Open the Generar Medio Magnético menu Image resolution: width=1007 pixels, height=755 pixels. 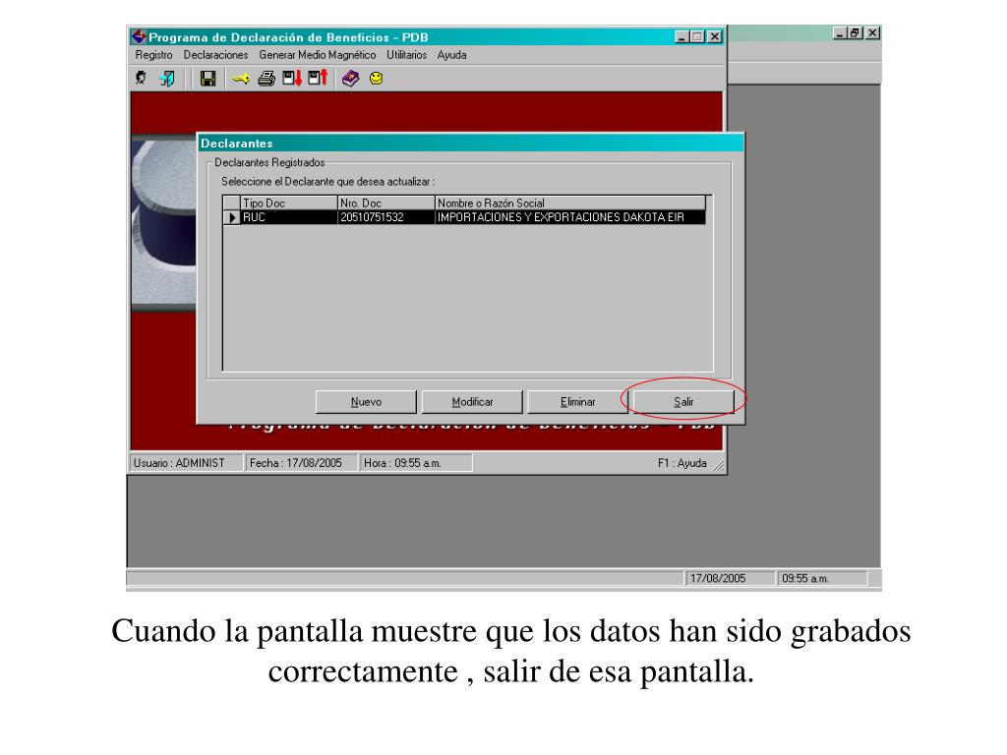pos(318,55)
